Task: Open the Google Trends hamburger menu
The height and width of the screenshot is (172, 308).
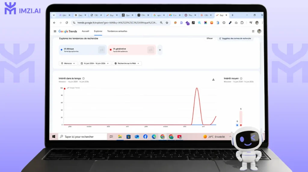Action: click(55, 31)
